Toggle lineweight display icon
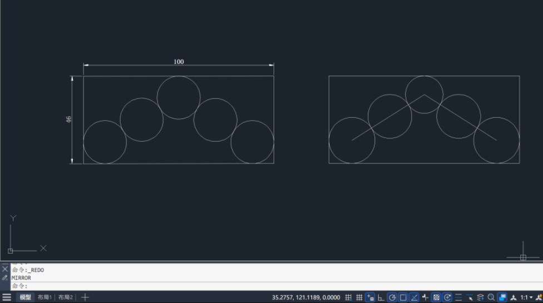Screen dimensions: 543x303 [458, 297]
